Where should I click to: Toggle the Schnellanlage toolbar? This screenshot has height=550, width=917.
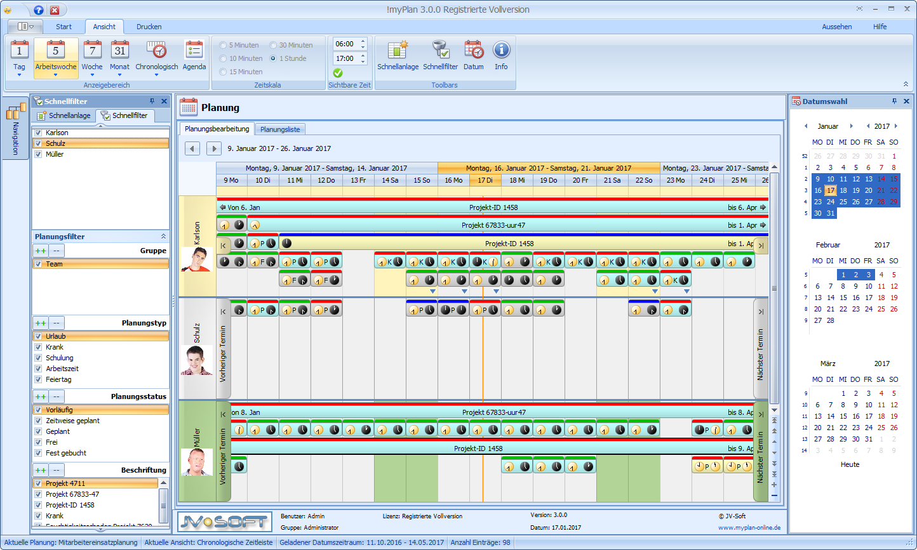[x=398, y=55]
